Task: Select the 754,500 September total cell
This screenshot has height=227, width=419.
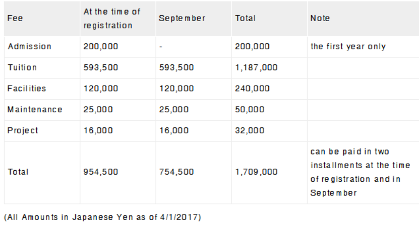Action: (176, 172)
